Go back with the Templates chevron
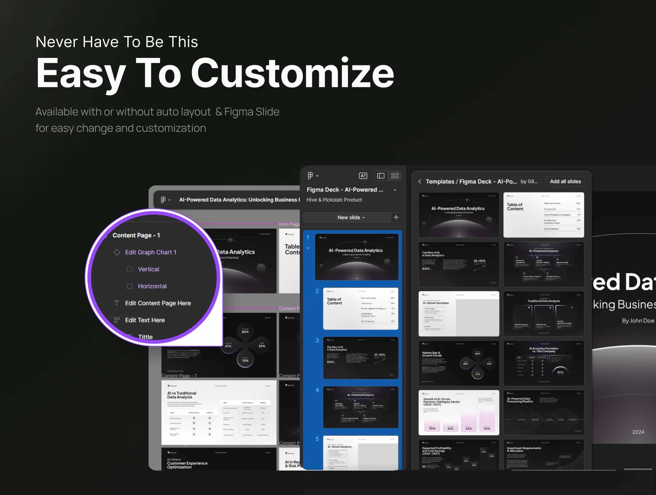 420,181
